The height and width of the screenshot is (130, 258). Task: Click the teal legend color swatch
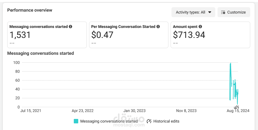click(x=76, y=121)
